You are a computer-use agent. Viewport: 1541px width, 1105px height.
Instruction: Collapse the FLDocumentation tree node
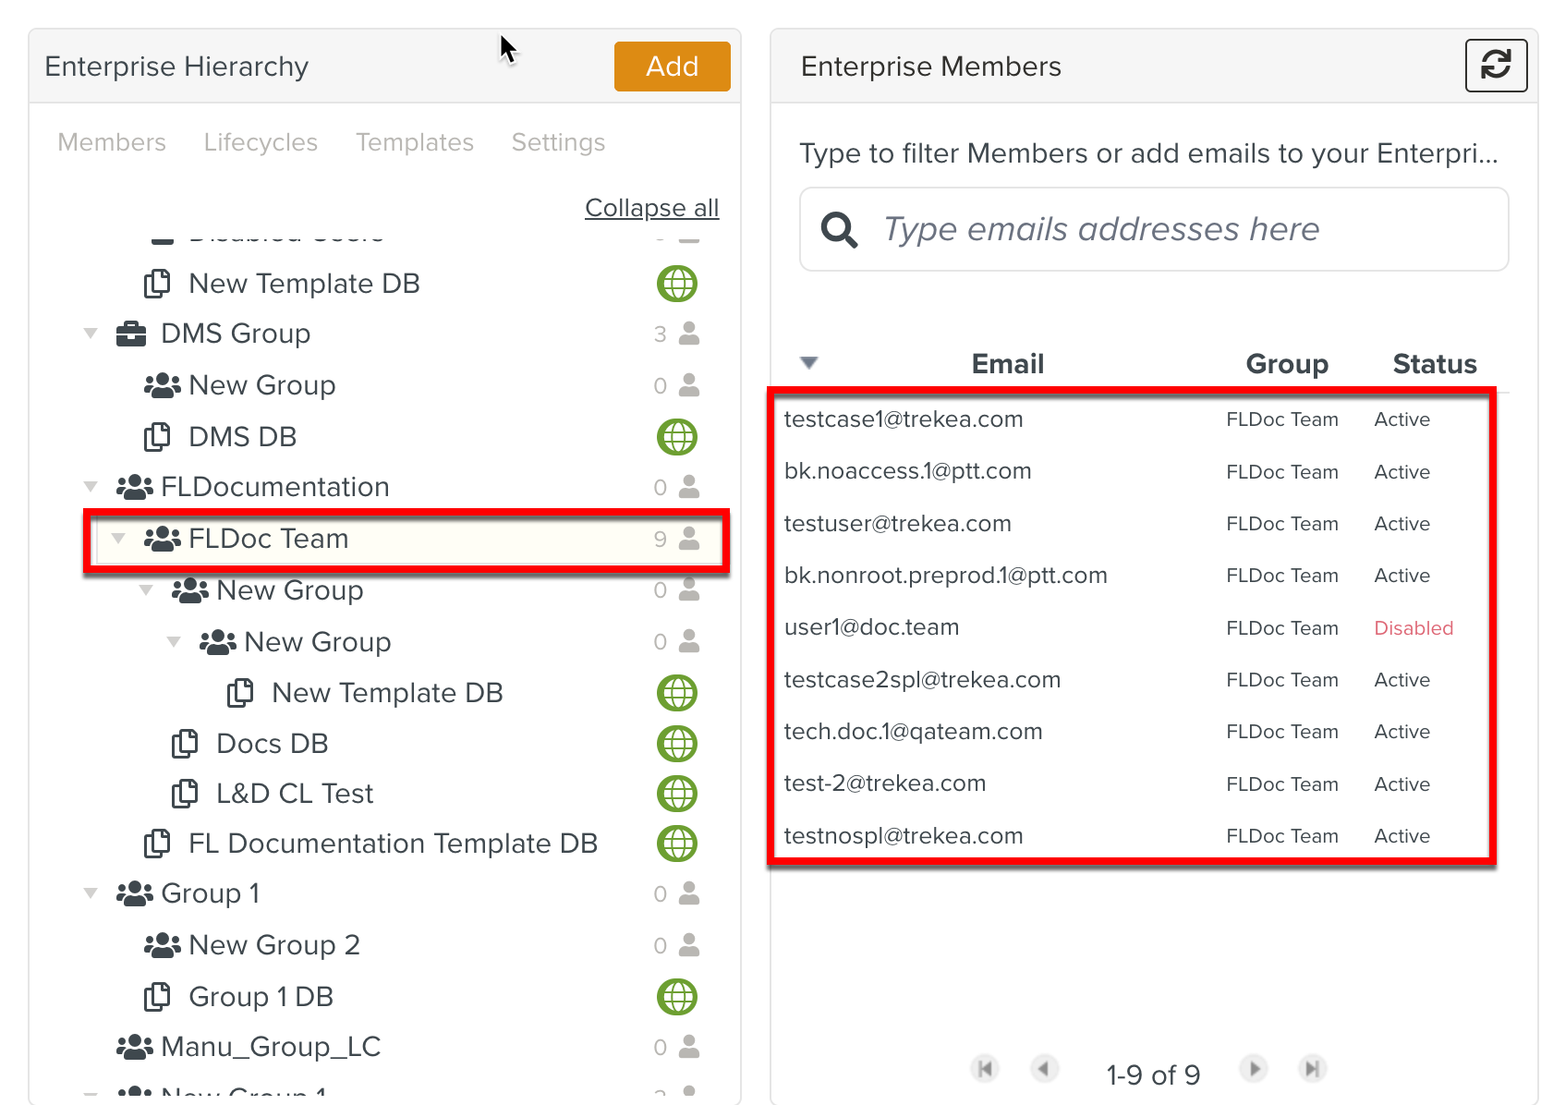point(90,487)
